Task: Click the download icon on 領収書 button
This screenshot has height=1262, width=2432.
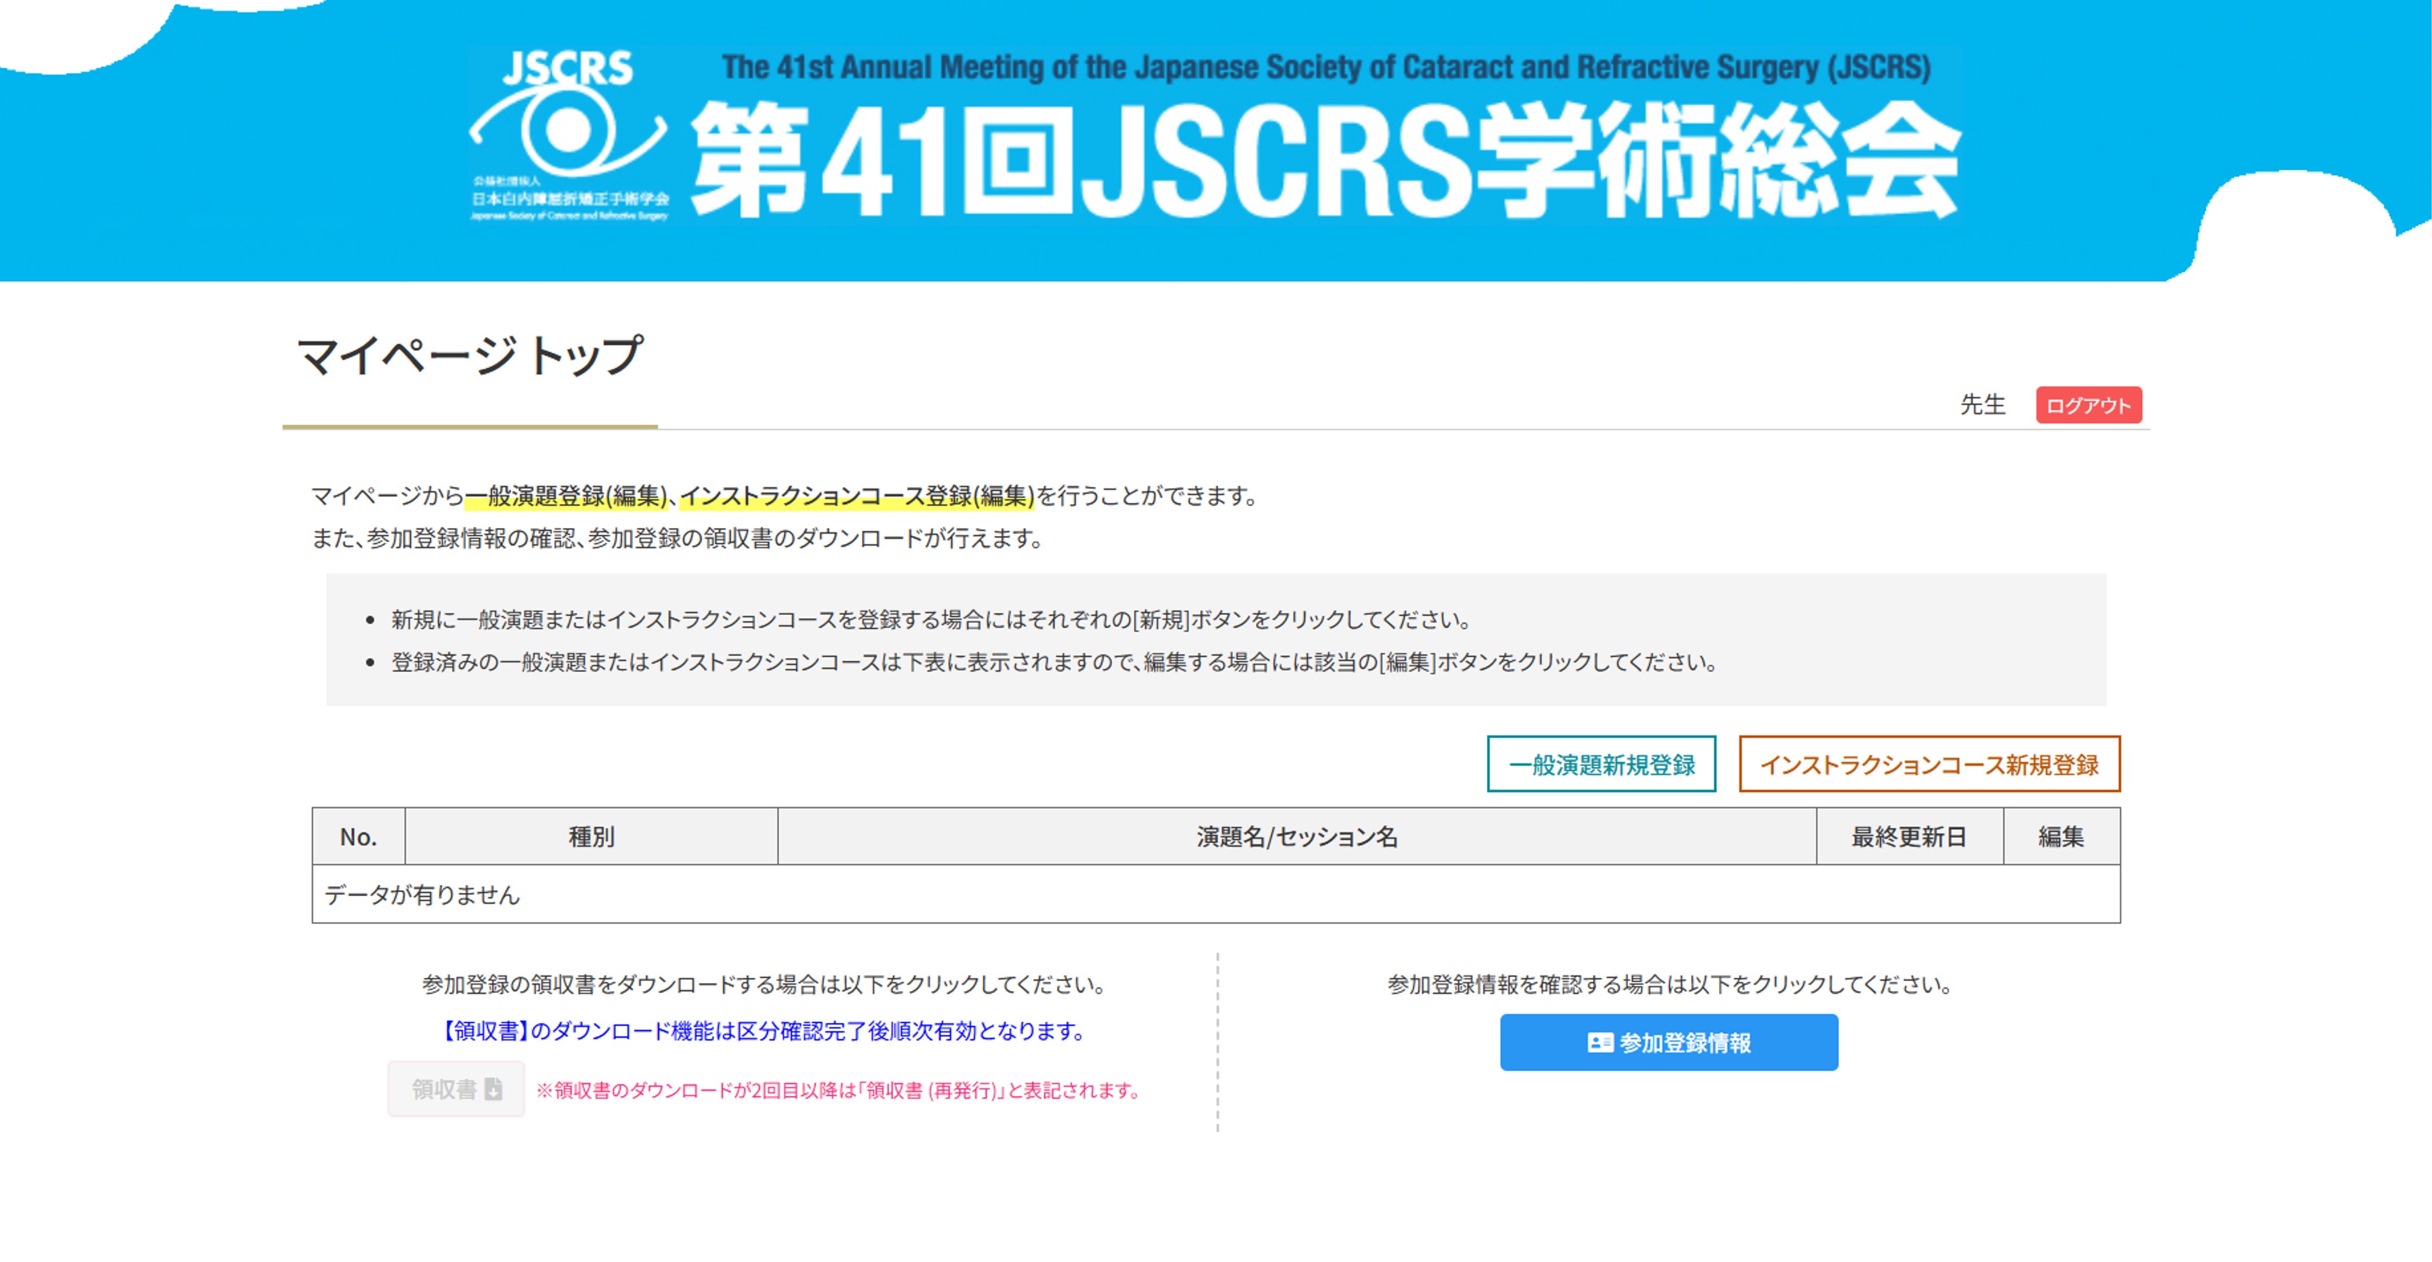Action: click(x=493, y=1088)
